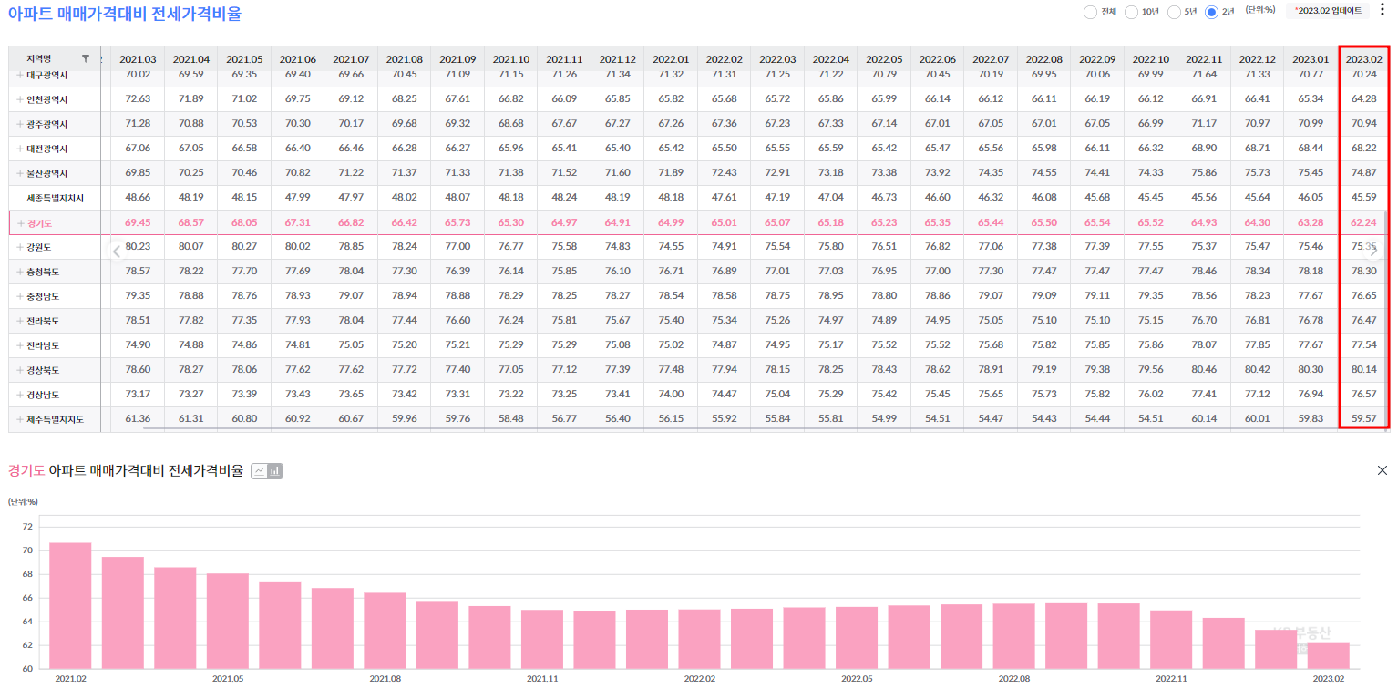Click the 2023.02 bar in the chart
The image size is (1398, 689).
click(1329, 655)
